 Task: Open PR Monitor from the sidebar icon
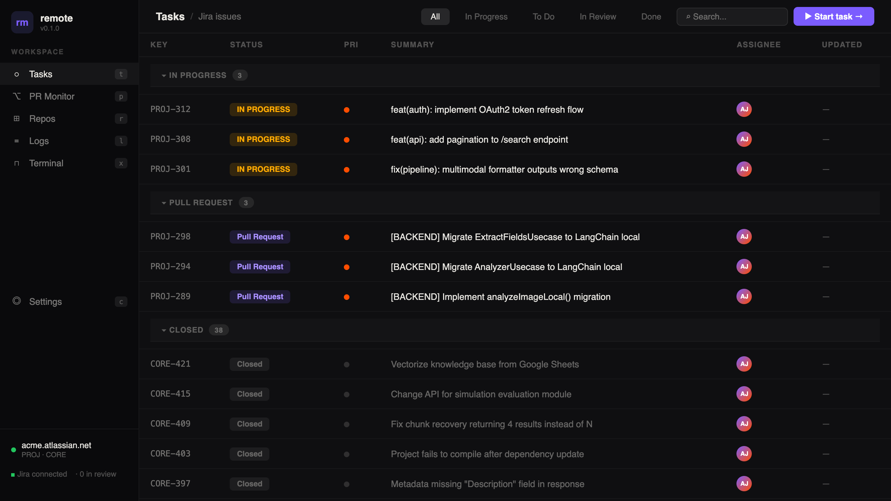point(16,96)
